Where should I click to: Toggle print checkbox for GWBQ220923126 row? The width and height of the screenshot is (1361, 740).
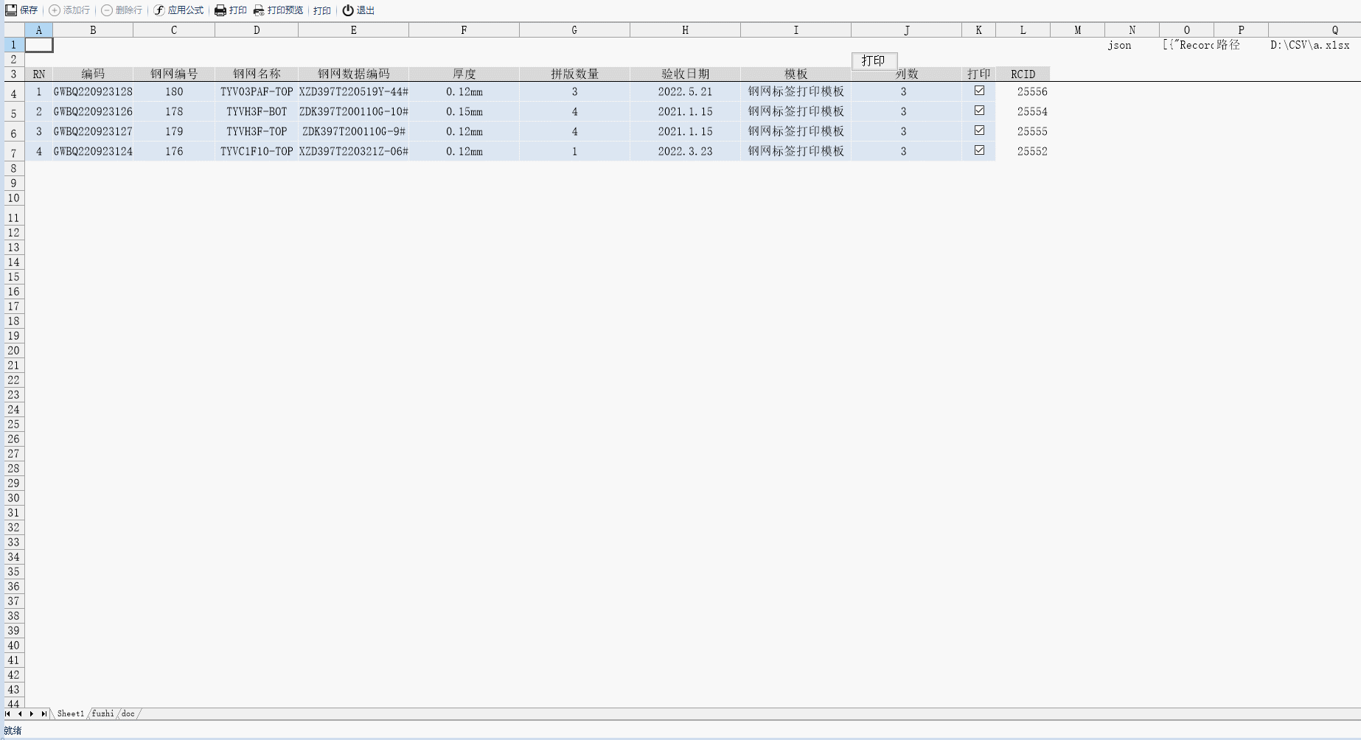click(x=979, y=111)
